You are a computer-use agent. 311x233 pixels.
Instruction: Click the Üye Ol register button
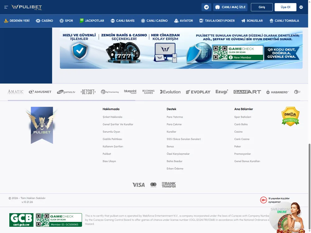click(285, 7)
